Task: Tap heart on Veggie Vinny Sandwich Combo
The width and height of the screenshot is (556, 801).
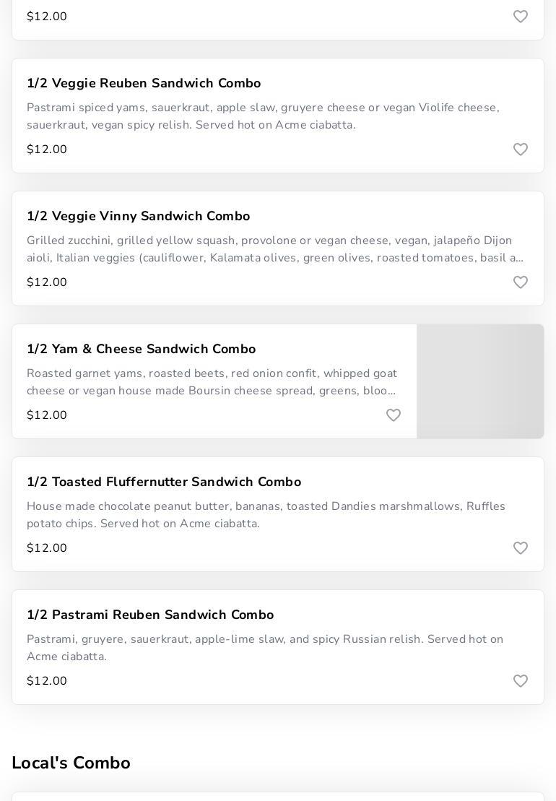Action: point(521,282)
